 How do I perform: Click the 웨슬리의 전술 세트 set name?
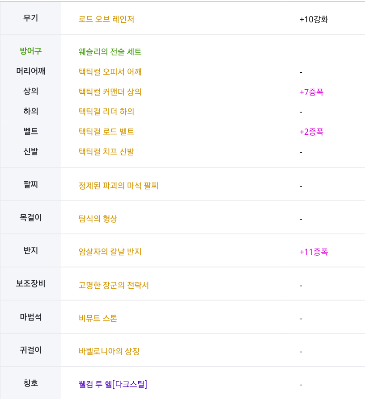click(x=110, y=52)
